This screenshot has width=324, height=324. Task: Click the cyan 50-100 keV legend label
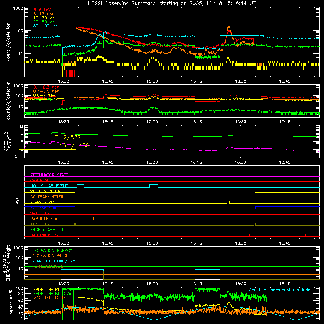tap(46, 26)
